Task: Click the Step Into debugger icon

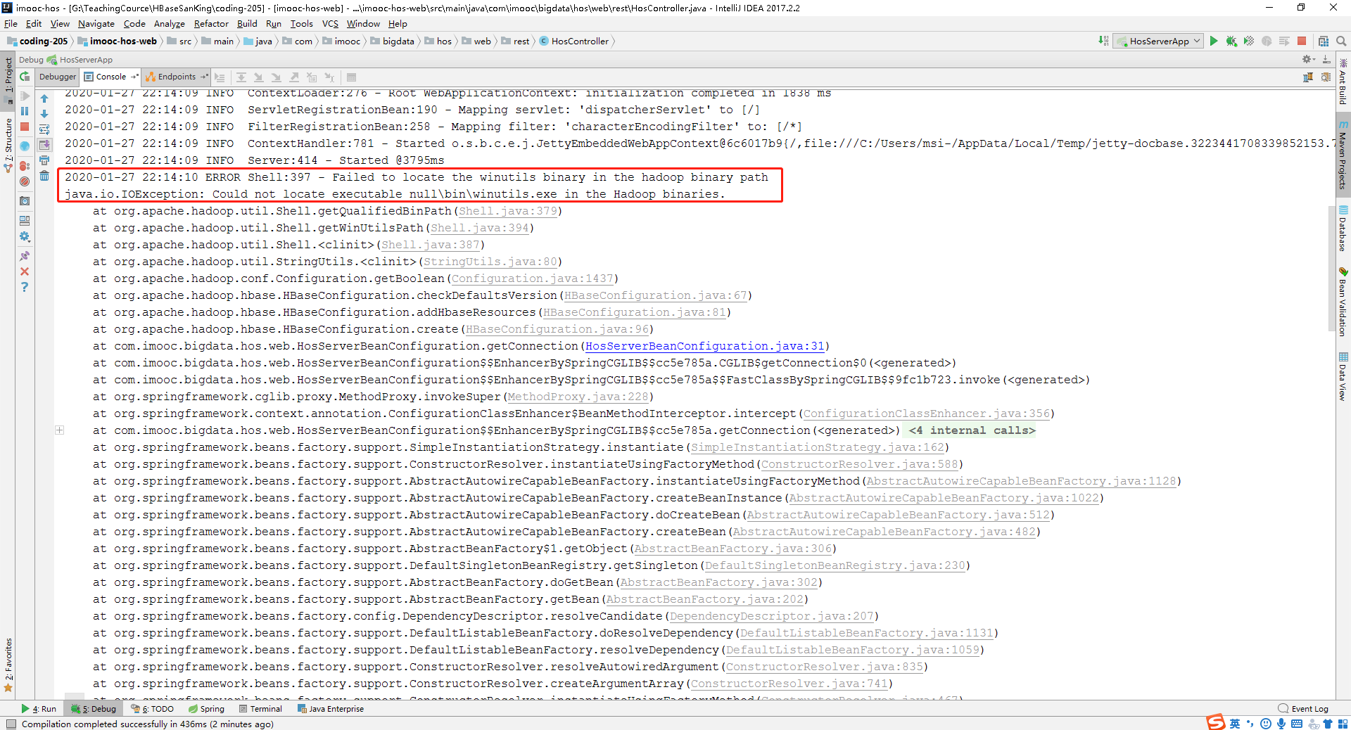Action: (258, 77)
